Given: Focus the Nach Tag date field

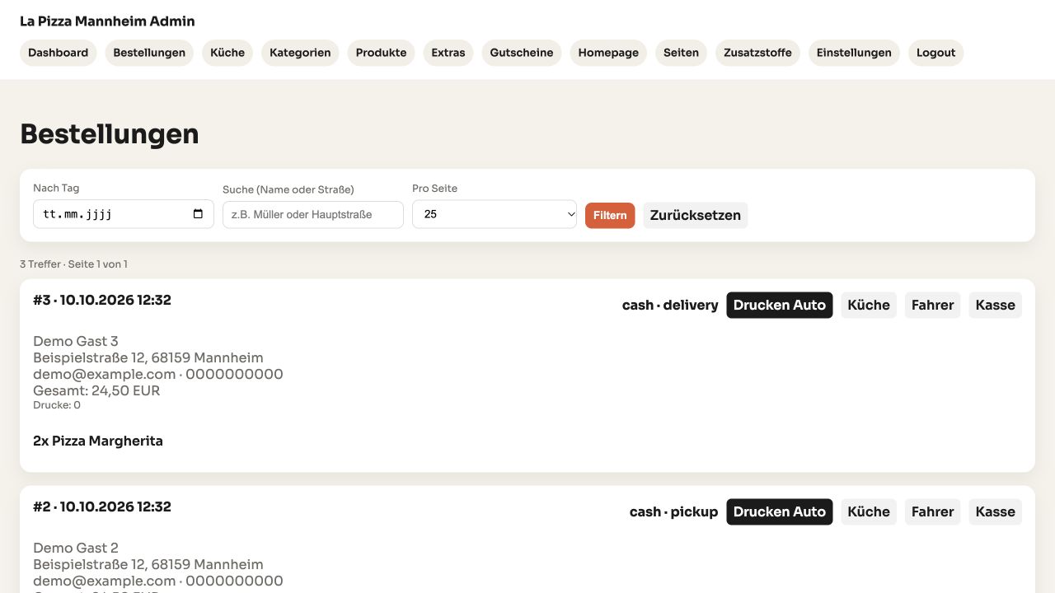Looking at the screenshot, I should [x=124, y=214].
